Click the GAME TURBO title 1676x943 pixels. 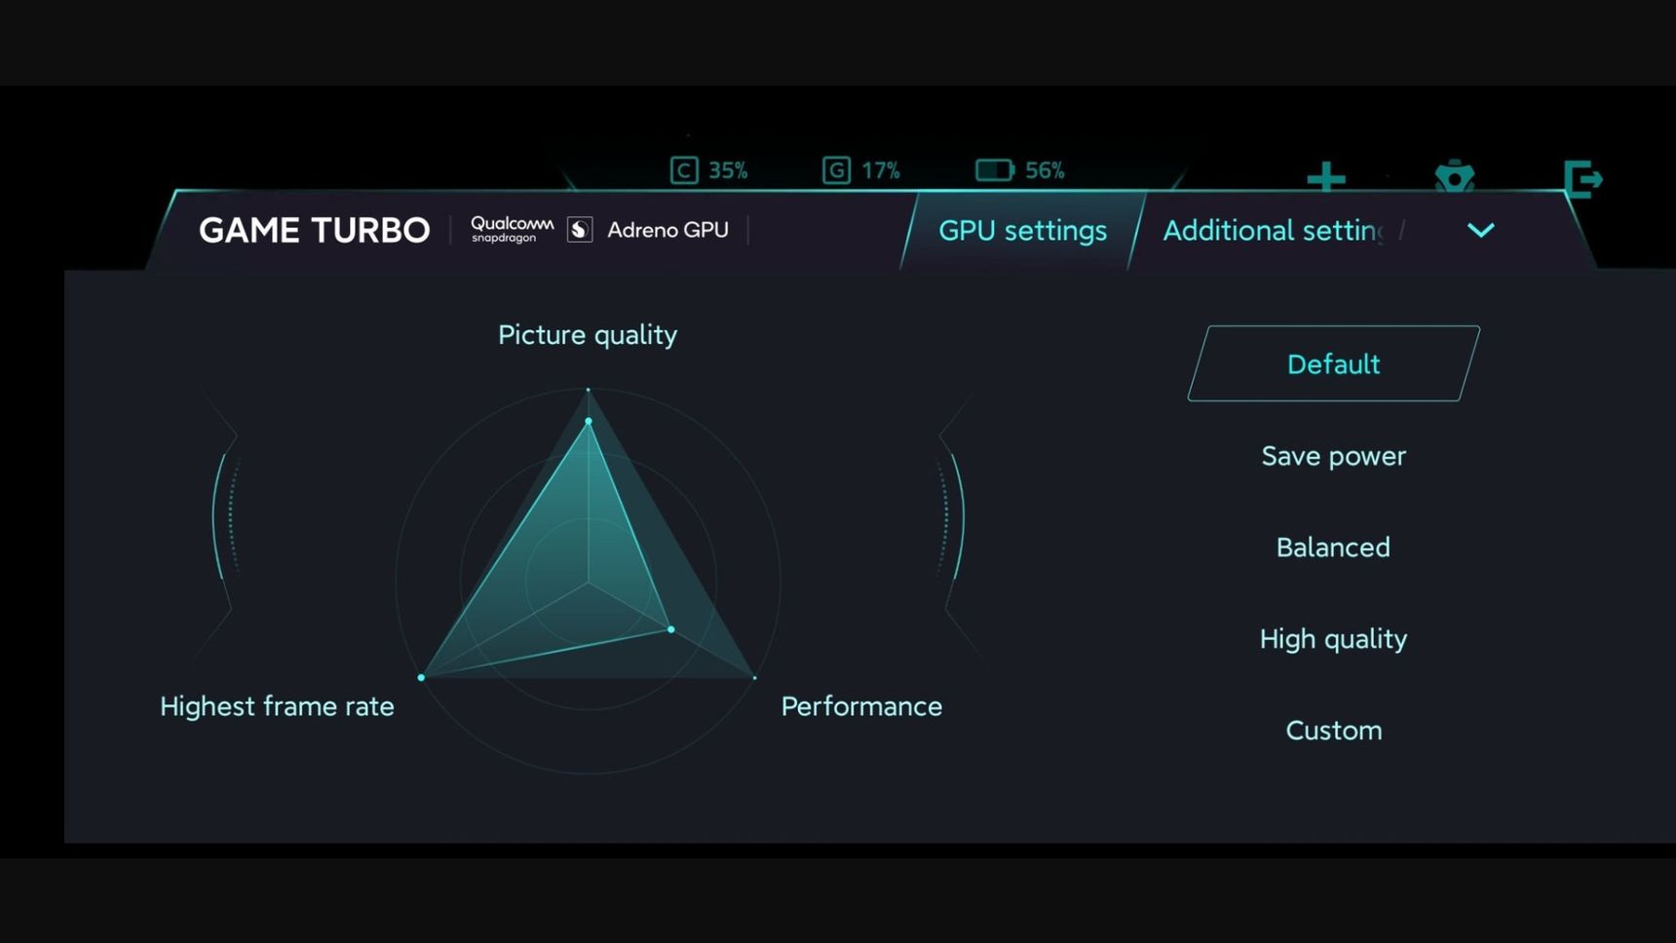(315, 230)
